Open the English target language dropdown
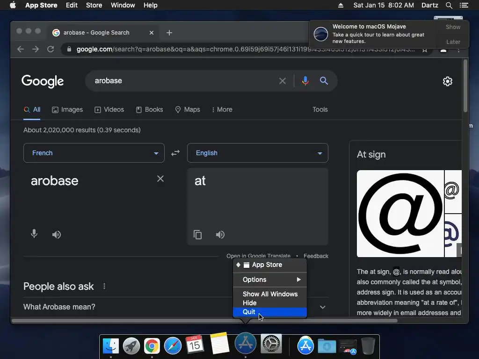 tap(258, 153)
